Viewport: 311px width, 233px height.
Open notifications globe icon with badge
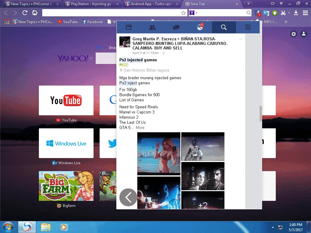pos(200,27)
